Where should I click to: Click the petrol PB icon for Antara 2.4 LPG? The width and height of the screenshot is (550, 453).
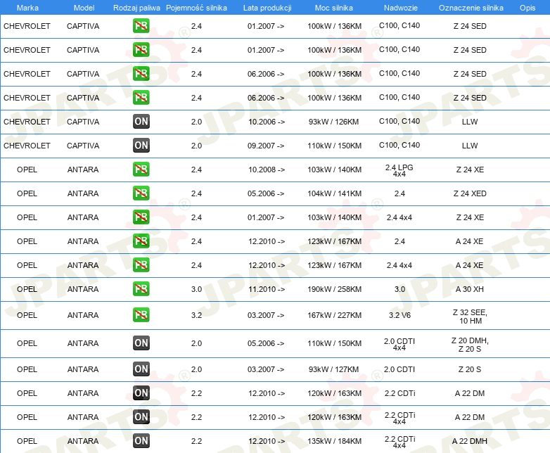point(141,169)
